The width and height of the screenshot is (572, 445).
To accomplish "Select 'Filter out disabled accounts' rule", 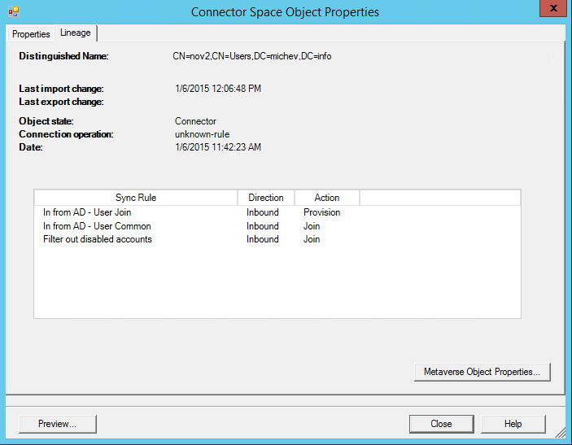I will point(98,239).
